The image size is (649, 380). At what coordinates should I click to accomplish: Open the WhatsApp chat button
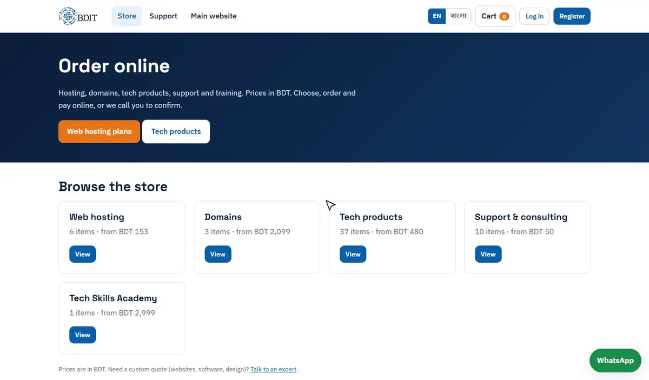coord(615,361)
